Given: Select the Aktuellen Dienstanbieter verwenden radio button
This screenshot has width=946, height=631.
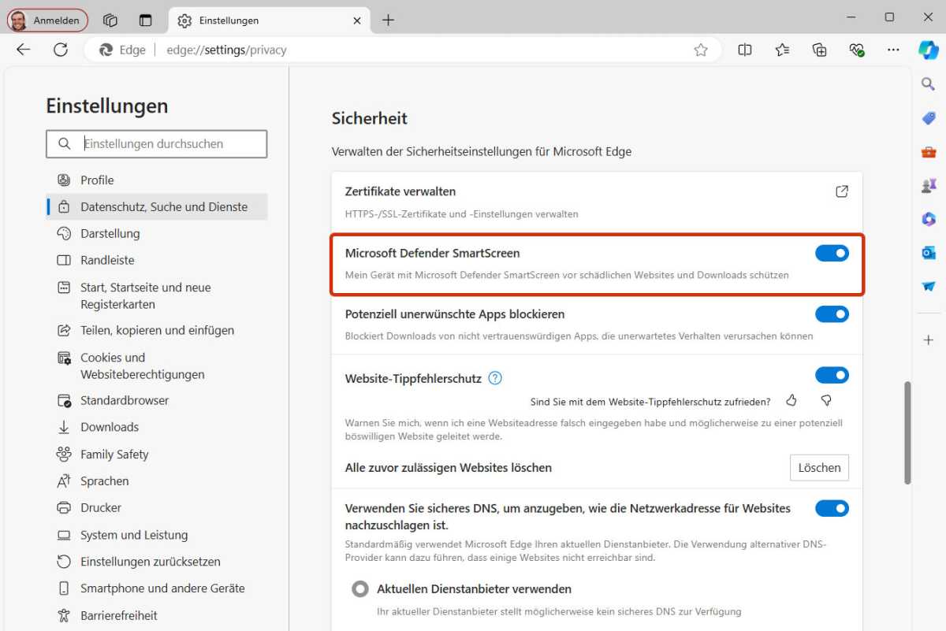Looking at the screenshot, I should click(360, 589).
